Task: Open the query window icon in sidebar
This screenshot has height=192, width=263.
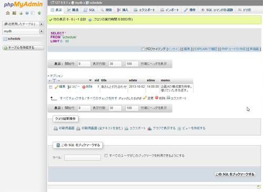Action: pyautogui.click(x=21, y=13)
